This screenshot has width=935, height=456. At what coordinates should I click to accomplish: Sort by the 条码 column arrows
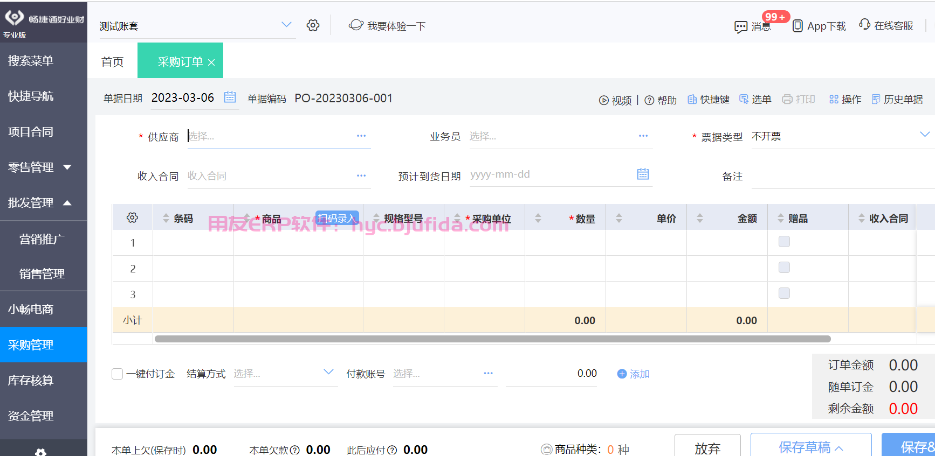[166, 218]
